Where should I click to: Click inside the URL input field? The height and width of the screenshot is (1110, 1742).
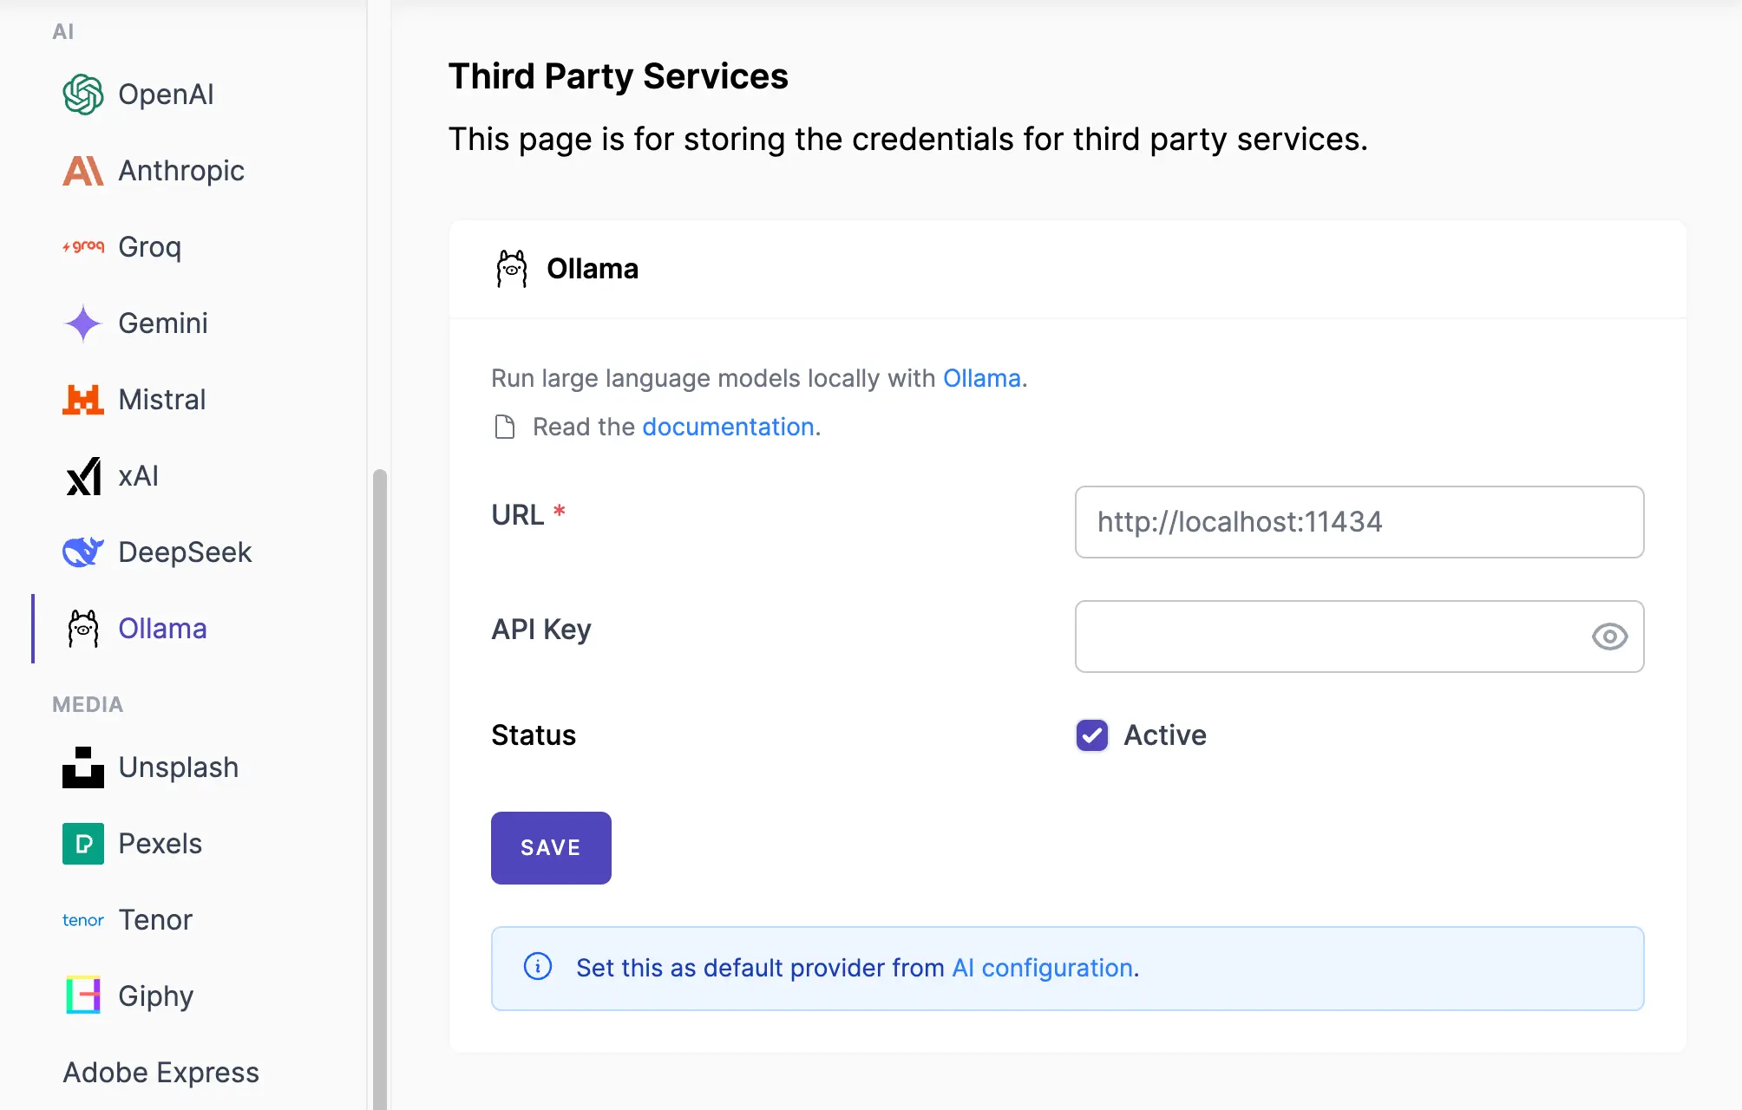(1358, 522)
